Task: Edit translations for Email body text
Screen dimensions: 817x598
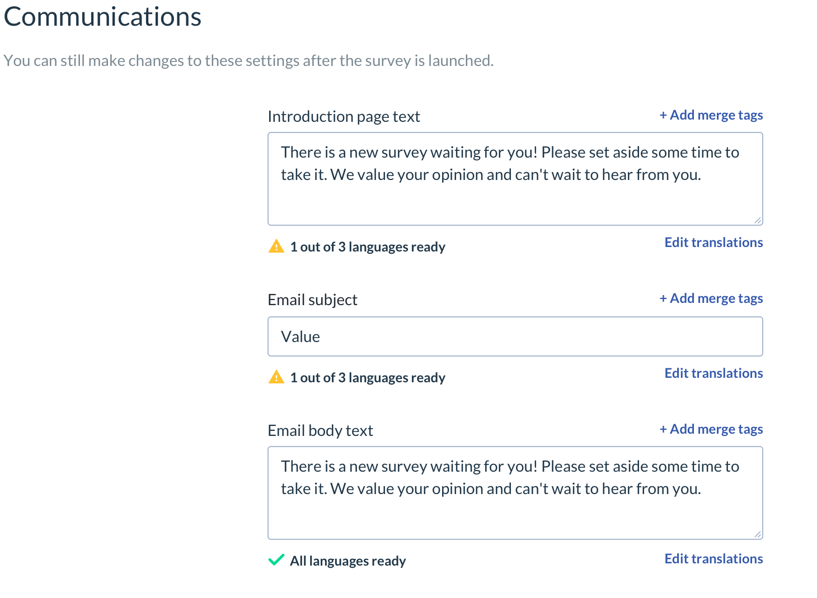Action: [x=713, y=559]
